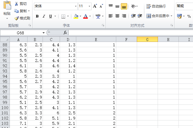The width and height of the screenshot is (193, 128).
Task: Click the Insert Function fx icon
Action: (x=65, y=33)
